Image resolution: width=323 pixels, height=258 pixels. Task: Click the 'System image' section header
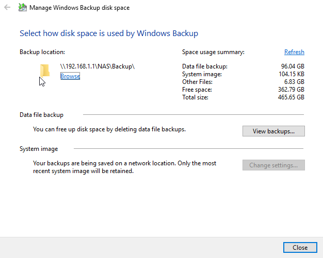[39, 149]
